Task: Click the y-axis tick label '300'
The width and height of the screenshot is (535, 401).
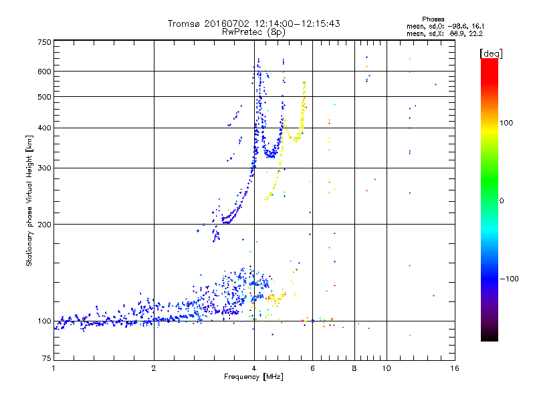Action: click(44, 168)
